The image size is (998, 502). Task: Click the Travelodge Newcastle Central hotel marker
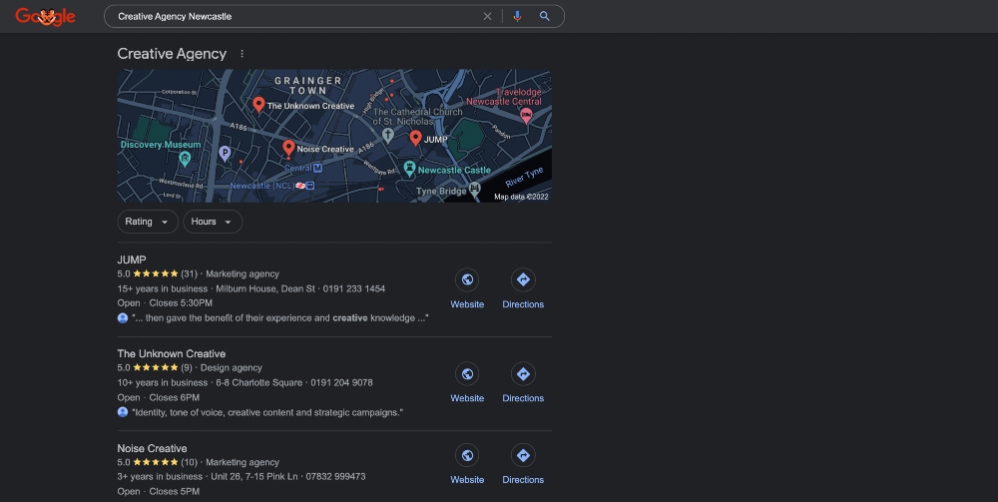526,116
